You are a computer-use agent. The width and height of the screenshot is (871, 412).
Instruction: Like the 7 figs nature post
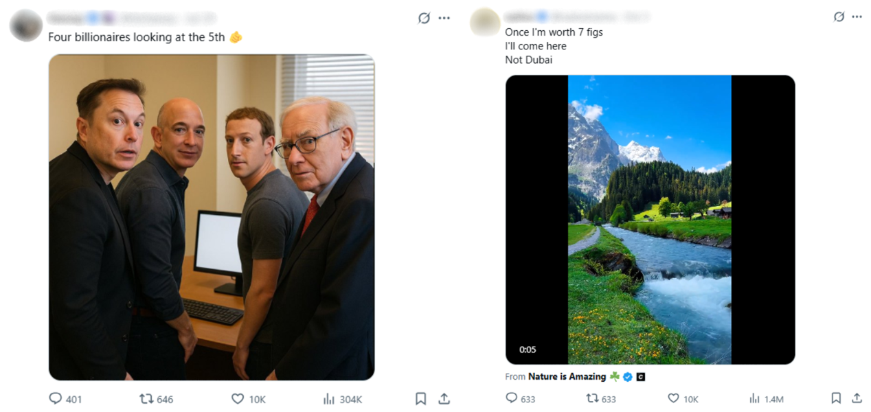coord(673,398)
